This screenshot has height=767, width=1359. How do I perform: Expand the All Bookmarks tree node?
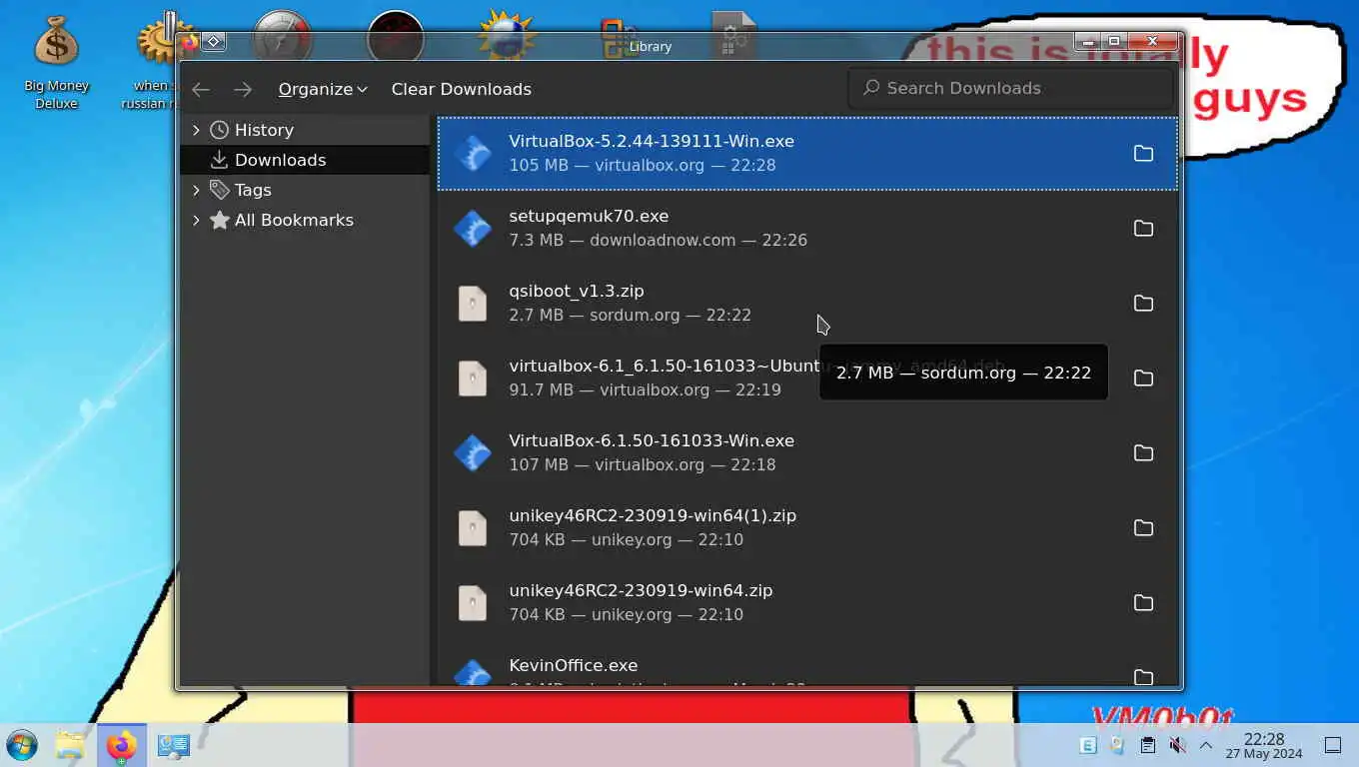(x=196, y=220)
